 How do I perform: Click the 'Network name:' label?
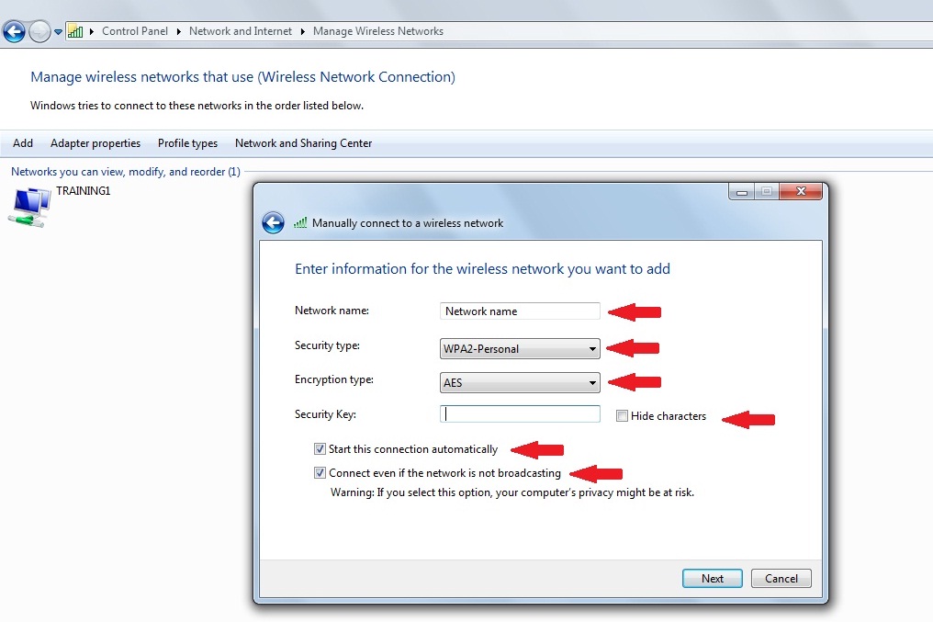(x=332, y=311)
